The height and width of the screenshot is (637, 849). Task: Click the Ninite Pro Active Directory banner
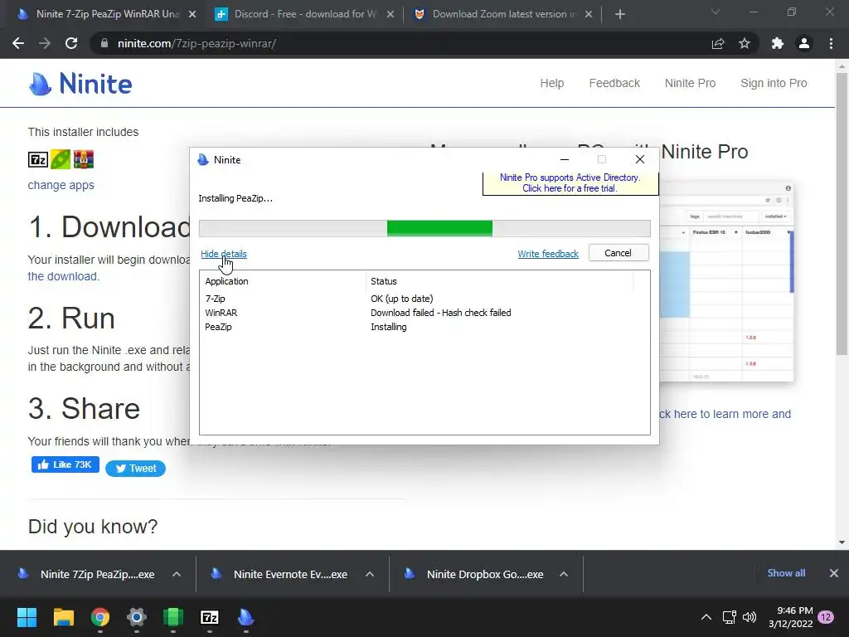(570, 183)
